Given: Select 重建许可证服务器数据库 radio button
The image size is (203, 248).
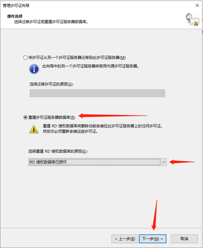Looking at the screenshot, I should (x=25, y=118).
